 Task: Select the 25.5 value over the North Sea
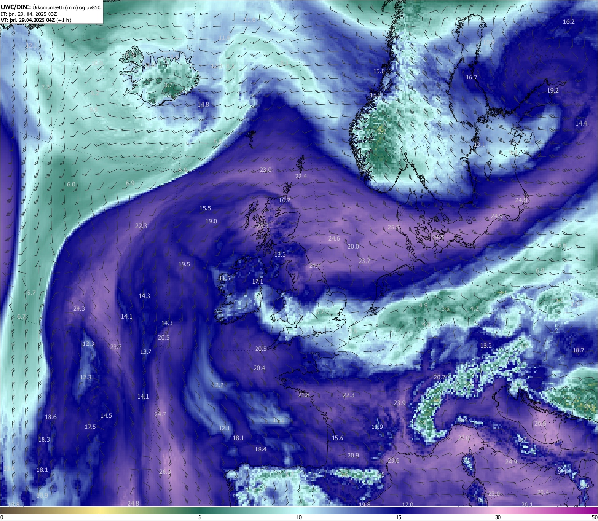coord(393,228)
